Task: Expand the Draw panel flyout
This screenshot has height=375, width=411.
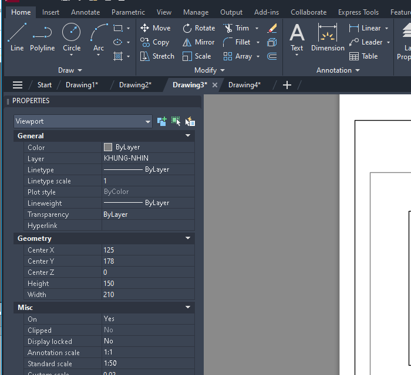Action: (70, 70)
